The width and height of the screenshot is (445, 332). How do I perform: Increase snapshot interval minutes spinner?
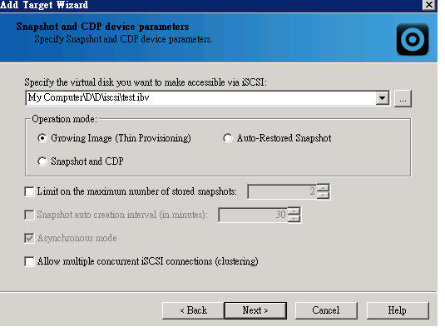pos(294,211)
